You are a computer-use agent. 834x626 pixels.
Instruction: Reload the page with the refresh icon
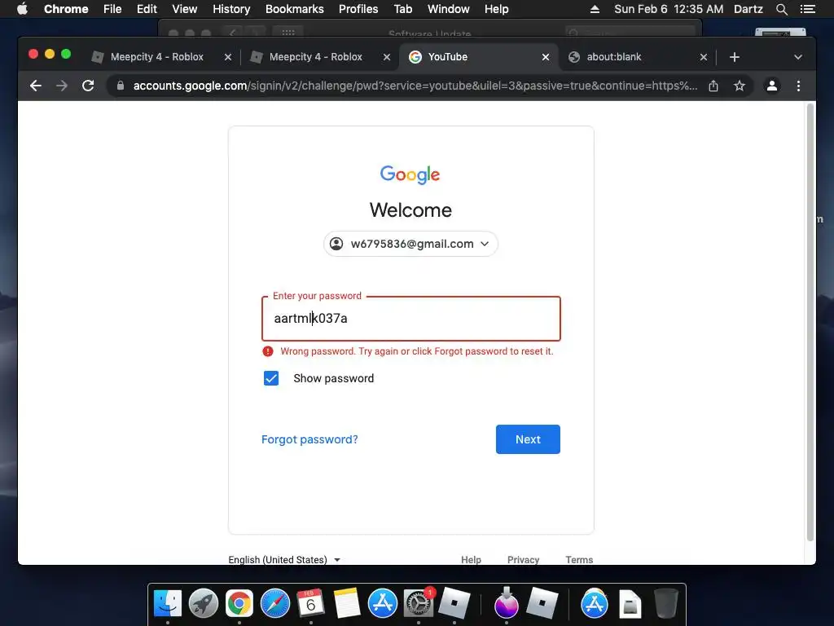[x=88, y=86]
